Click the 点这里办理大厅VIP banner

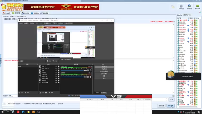[61, 7]
